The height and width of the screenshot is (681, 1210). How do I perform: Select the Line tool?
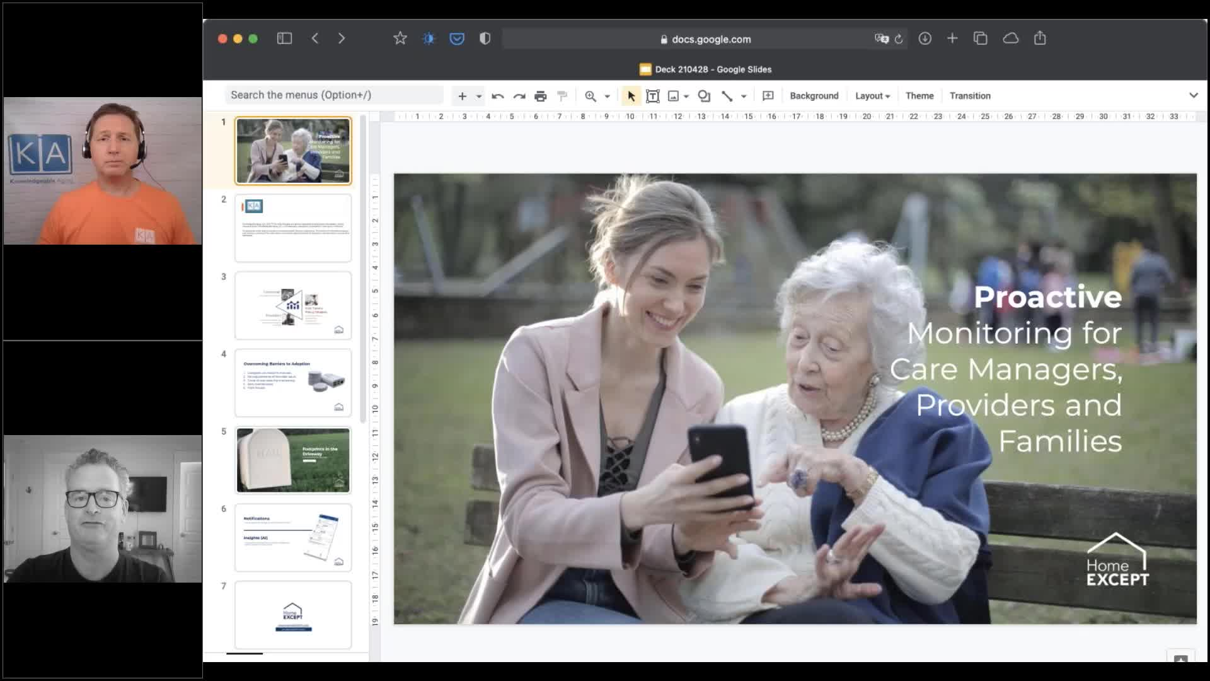(x=728, y=96)
